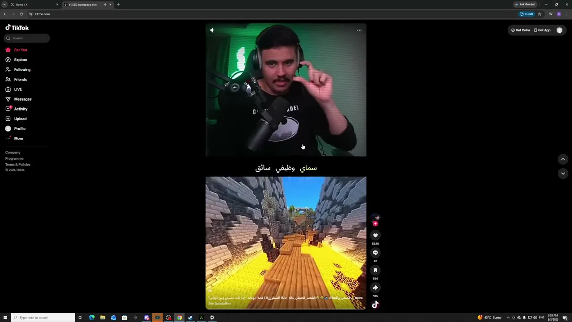
Task: Open the Activity notifications
Action: pyautogui.click(x=17, y=109)
